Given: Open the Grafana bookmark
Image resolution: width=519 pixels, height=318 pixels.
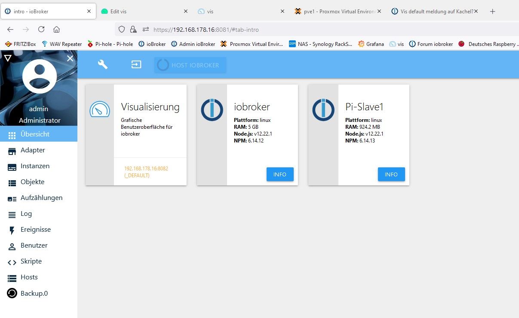Looking at the screenshot, I should (x=371, y=44).
